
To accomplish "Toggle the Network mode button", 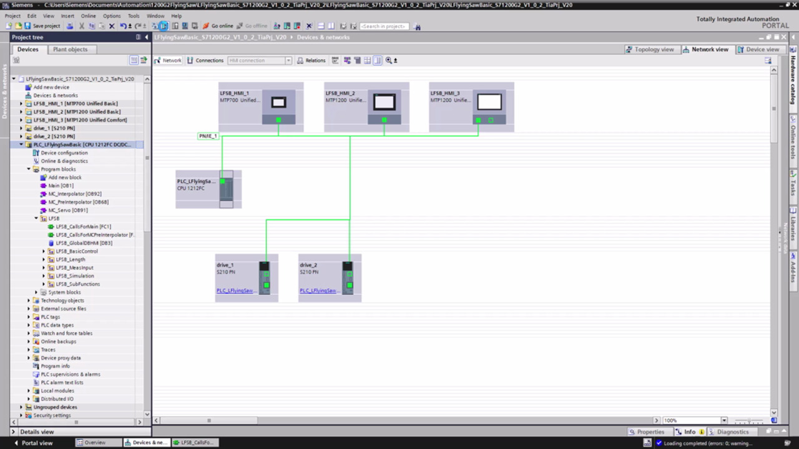I will tap(168, 60).
